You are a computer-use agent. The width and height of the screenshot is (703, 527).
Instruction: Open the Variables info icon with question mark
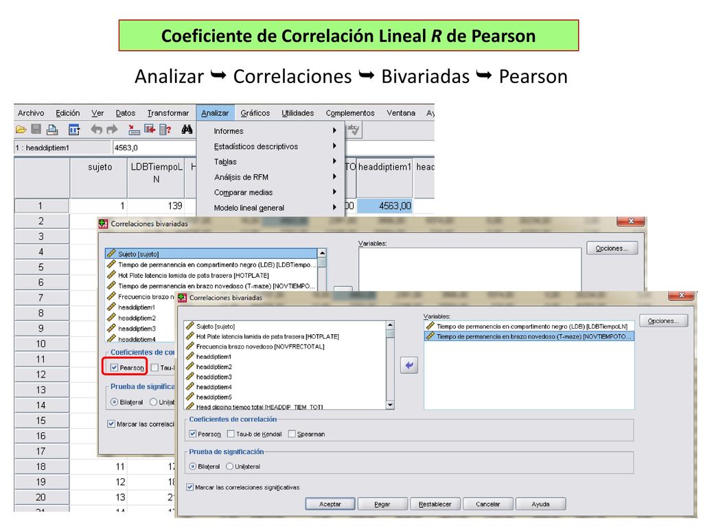tap(165, 130)
